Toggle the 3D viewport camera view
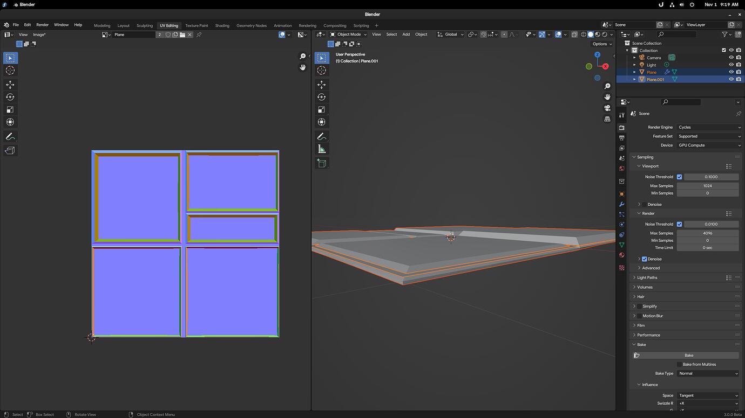 coord(607,108)
